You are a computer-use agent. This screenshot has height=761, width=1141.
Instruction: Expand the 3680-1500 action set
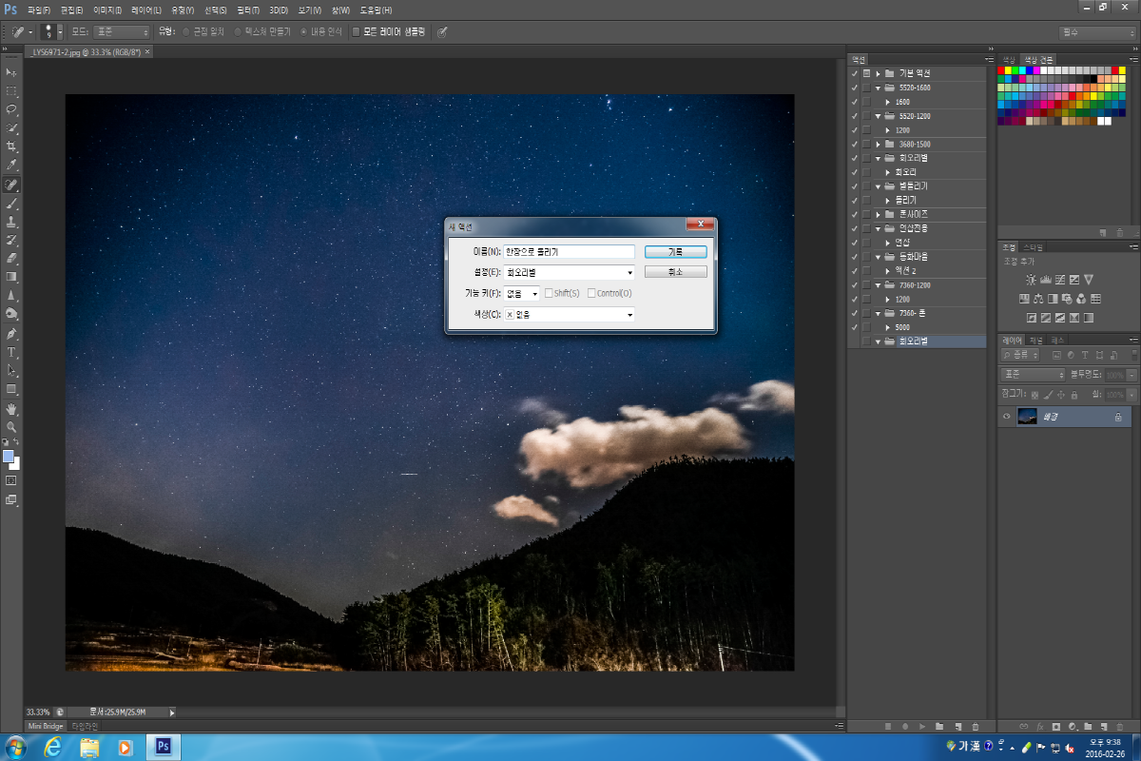(878, 145)
